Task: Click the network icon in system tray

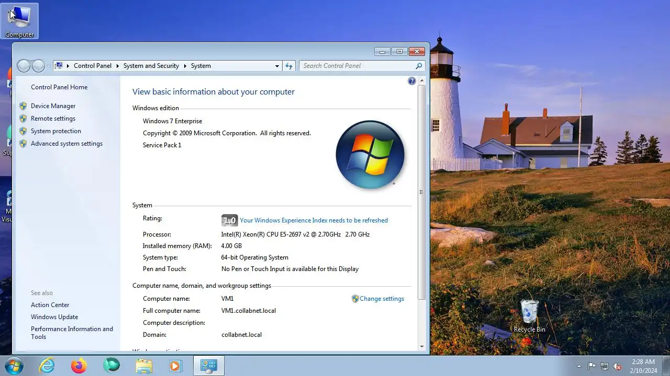Action: [605, 366]
